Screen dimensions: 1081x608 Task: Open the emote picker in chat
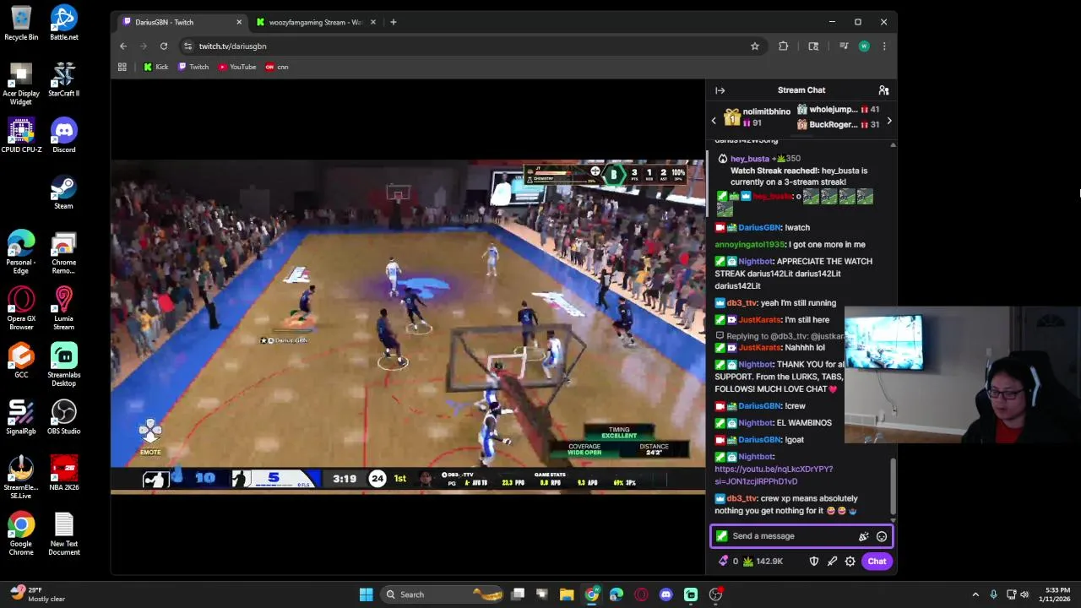coord(882,536)
